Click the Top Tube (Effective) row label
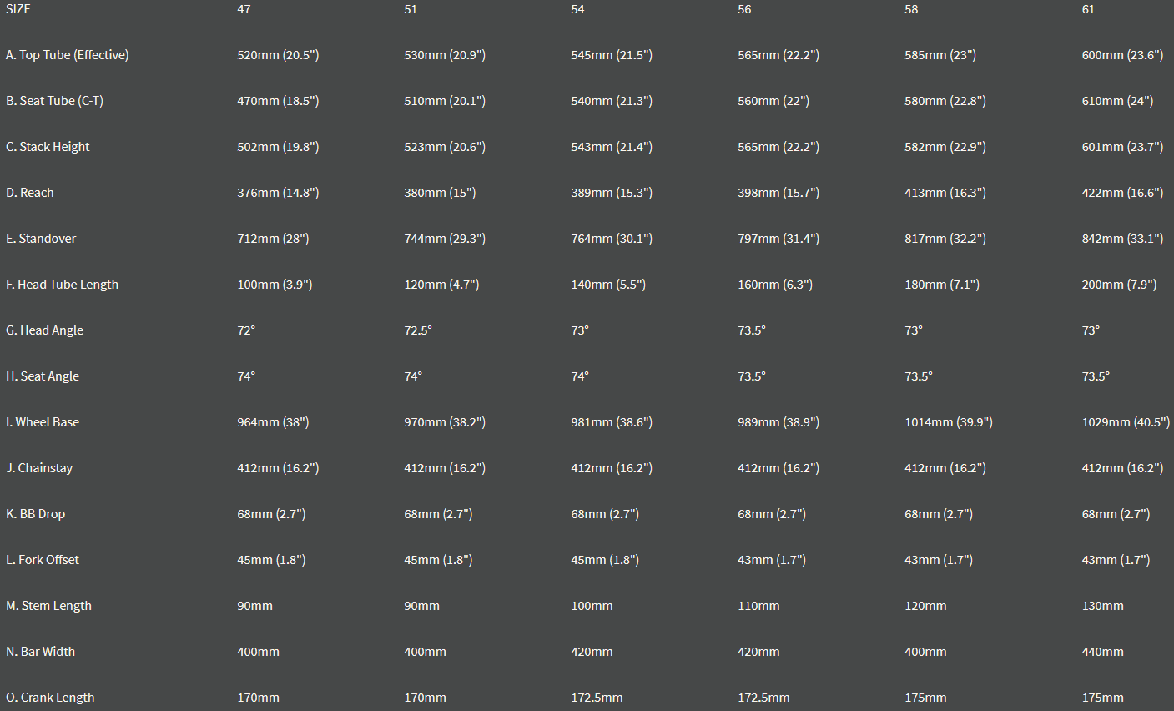 (68, 55)
